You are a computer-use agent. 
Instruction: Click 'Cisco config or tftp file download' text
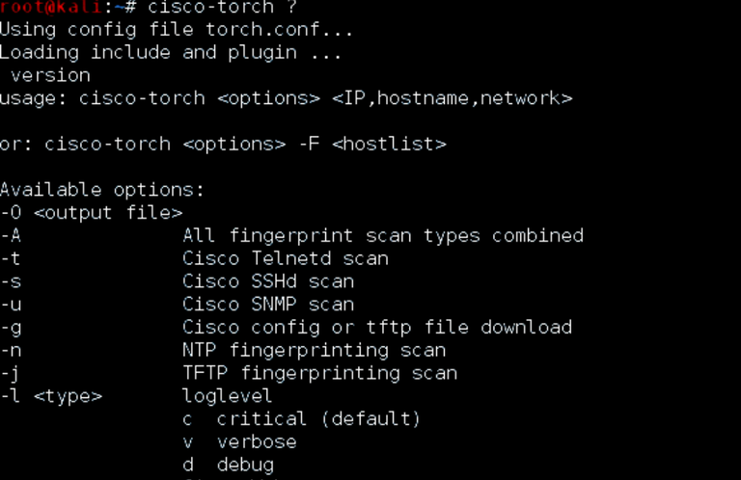pyautogui.click(x=377, y=327)
